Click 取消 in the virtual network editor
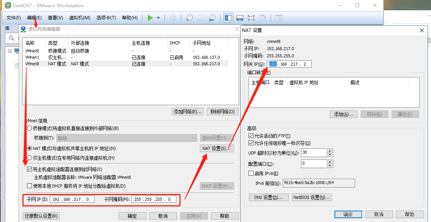431x222 pixels. 163,216
